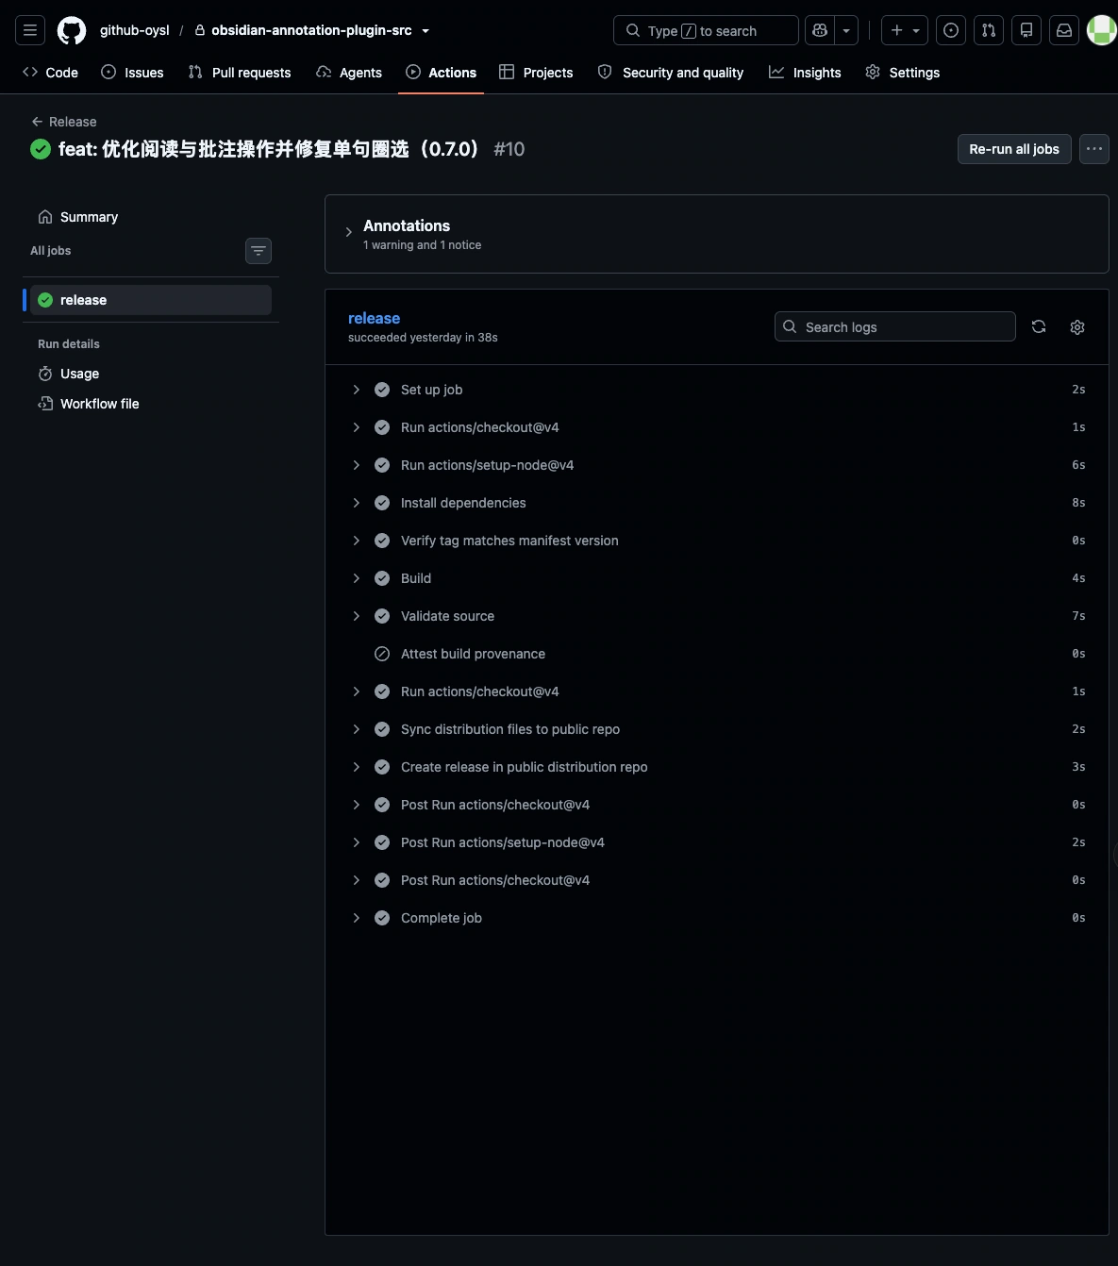1118x1266 pixels.
Task: Open the Pull requests icon in the top bar
Action: (989, 30)
